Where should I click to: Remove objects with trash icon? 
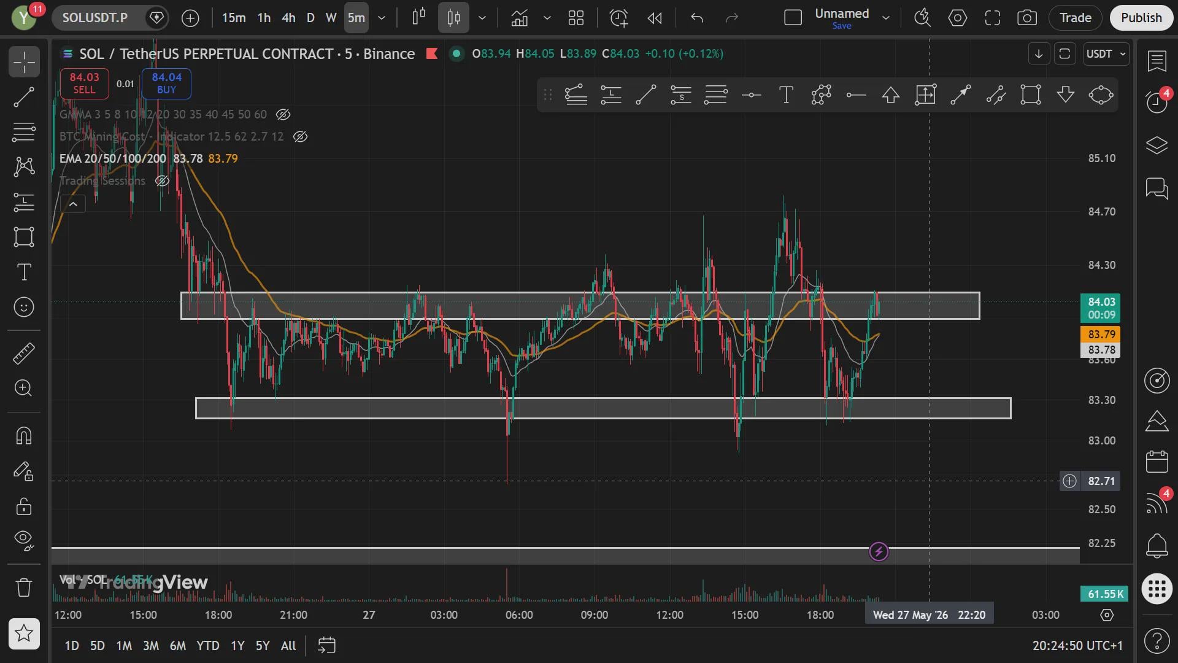(24, 587)
